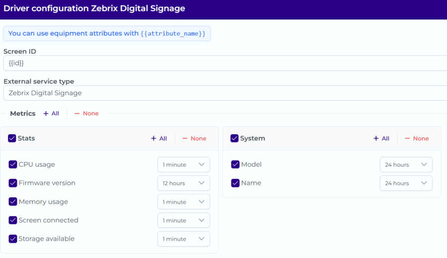The height and width of the screenshot is (258, 447).
Task: Open the Name interval dropdown
Action: tap(406, 183)
